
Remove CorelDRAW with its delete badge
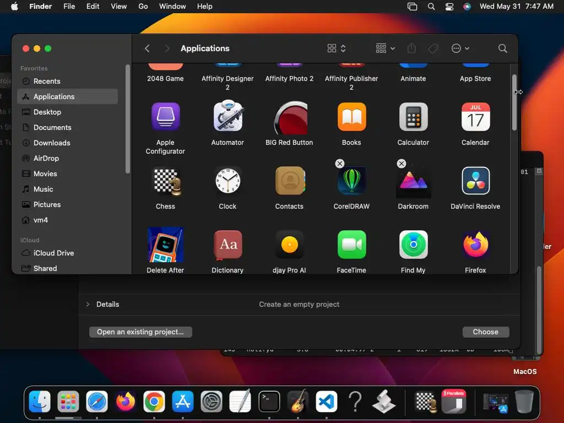coord(339,164)
